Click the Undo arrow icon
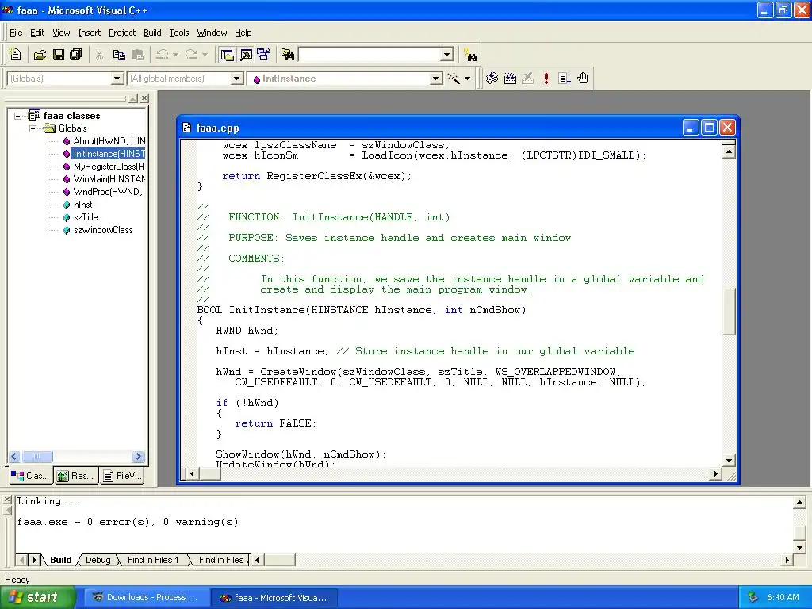Viewport: 812px width, 609px height. click(162, 55)
